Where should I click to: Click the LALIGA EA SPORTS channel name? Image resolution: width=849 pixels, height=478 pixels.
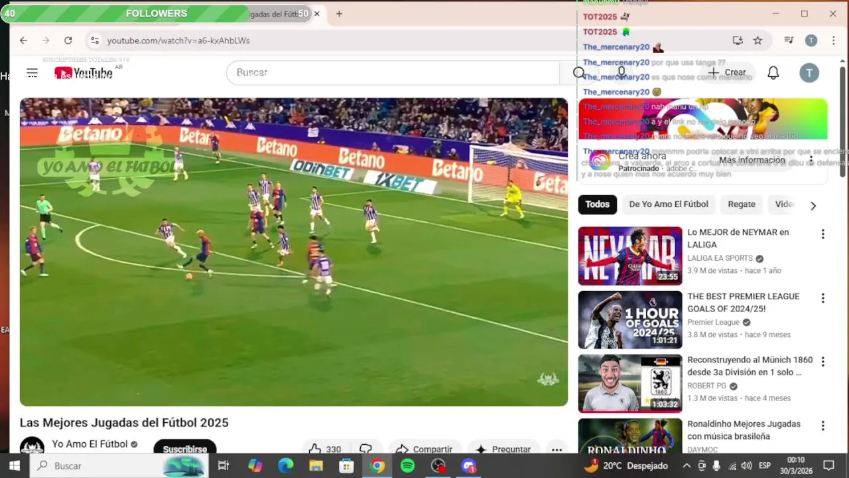[720, 258]
